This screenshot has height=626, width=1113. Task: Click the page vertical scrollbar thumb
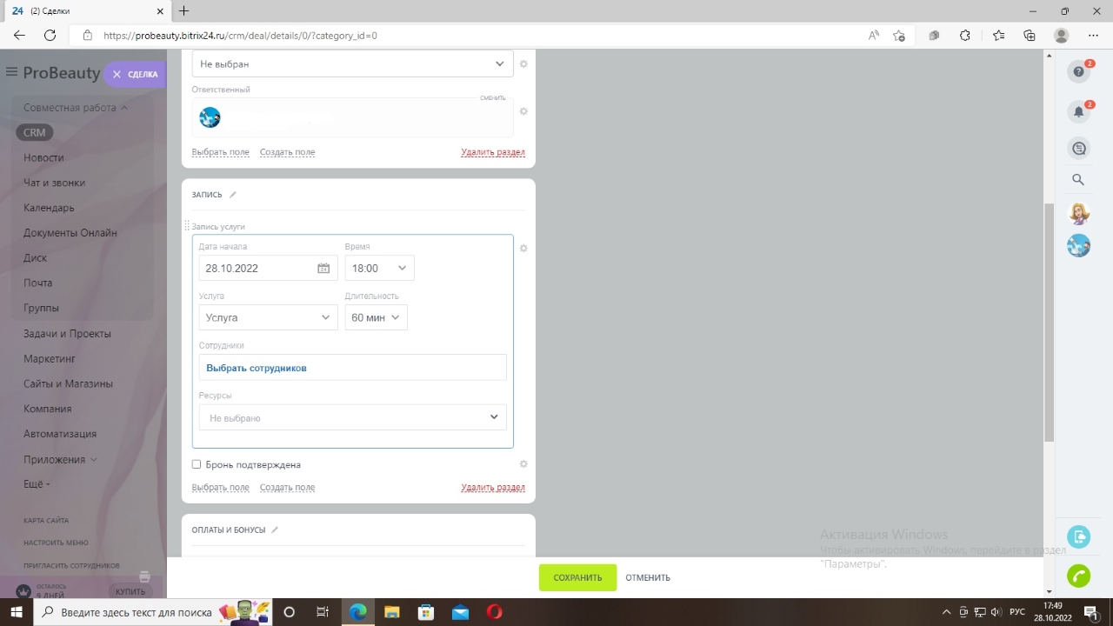coord(1049,322)
